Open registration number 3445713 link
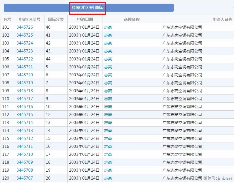 coord(25,131)
